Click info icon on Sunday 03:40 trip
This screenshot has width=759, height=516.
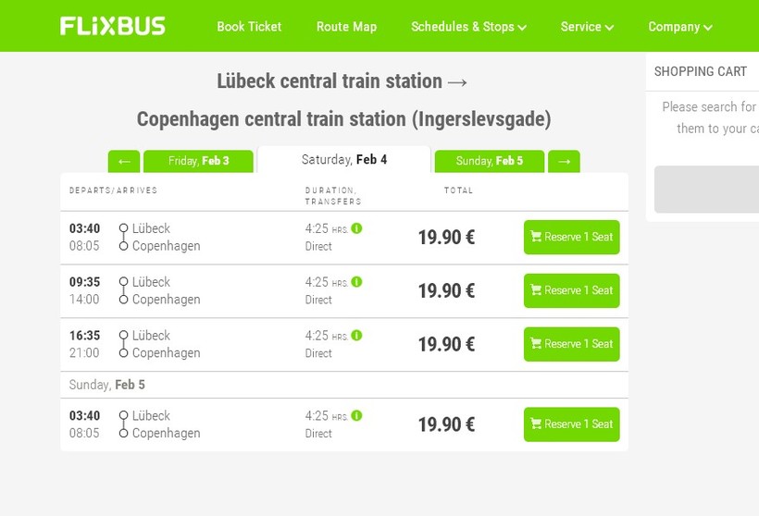point(357,416)
